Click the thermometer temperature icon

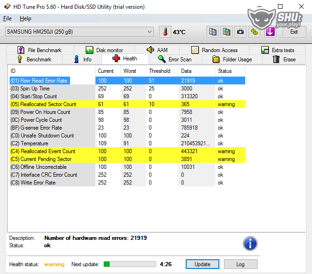(x=165, y=32)
